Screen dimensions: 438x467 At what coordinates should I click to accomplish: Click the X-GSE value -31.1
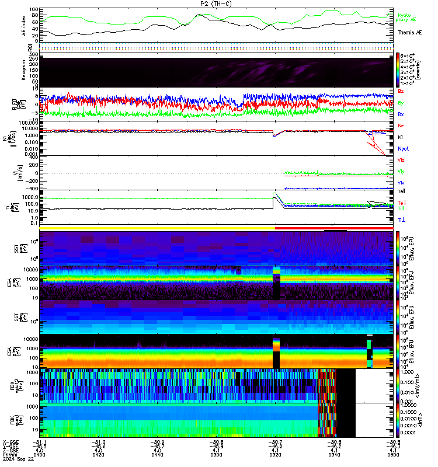[x=39, y=442]
